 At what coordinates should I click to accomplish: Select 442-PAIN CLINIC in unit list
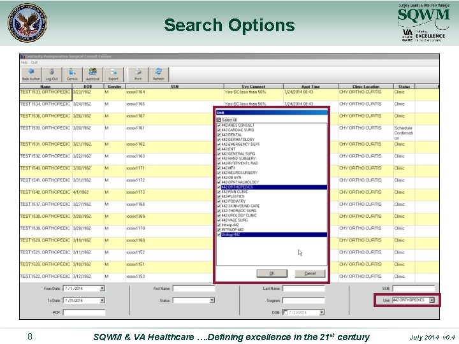(235, 192)
